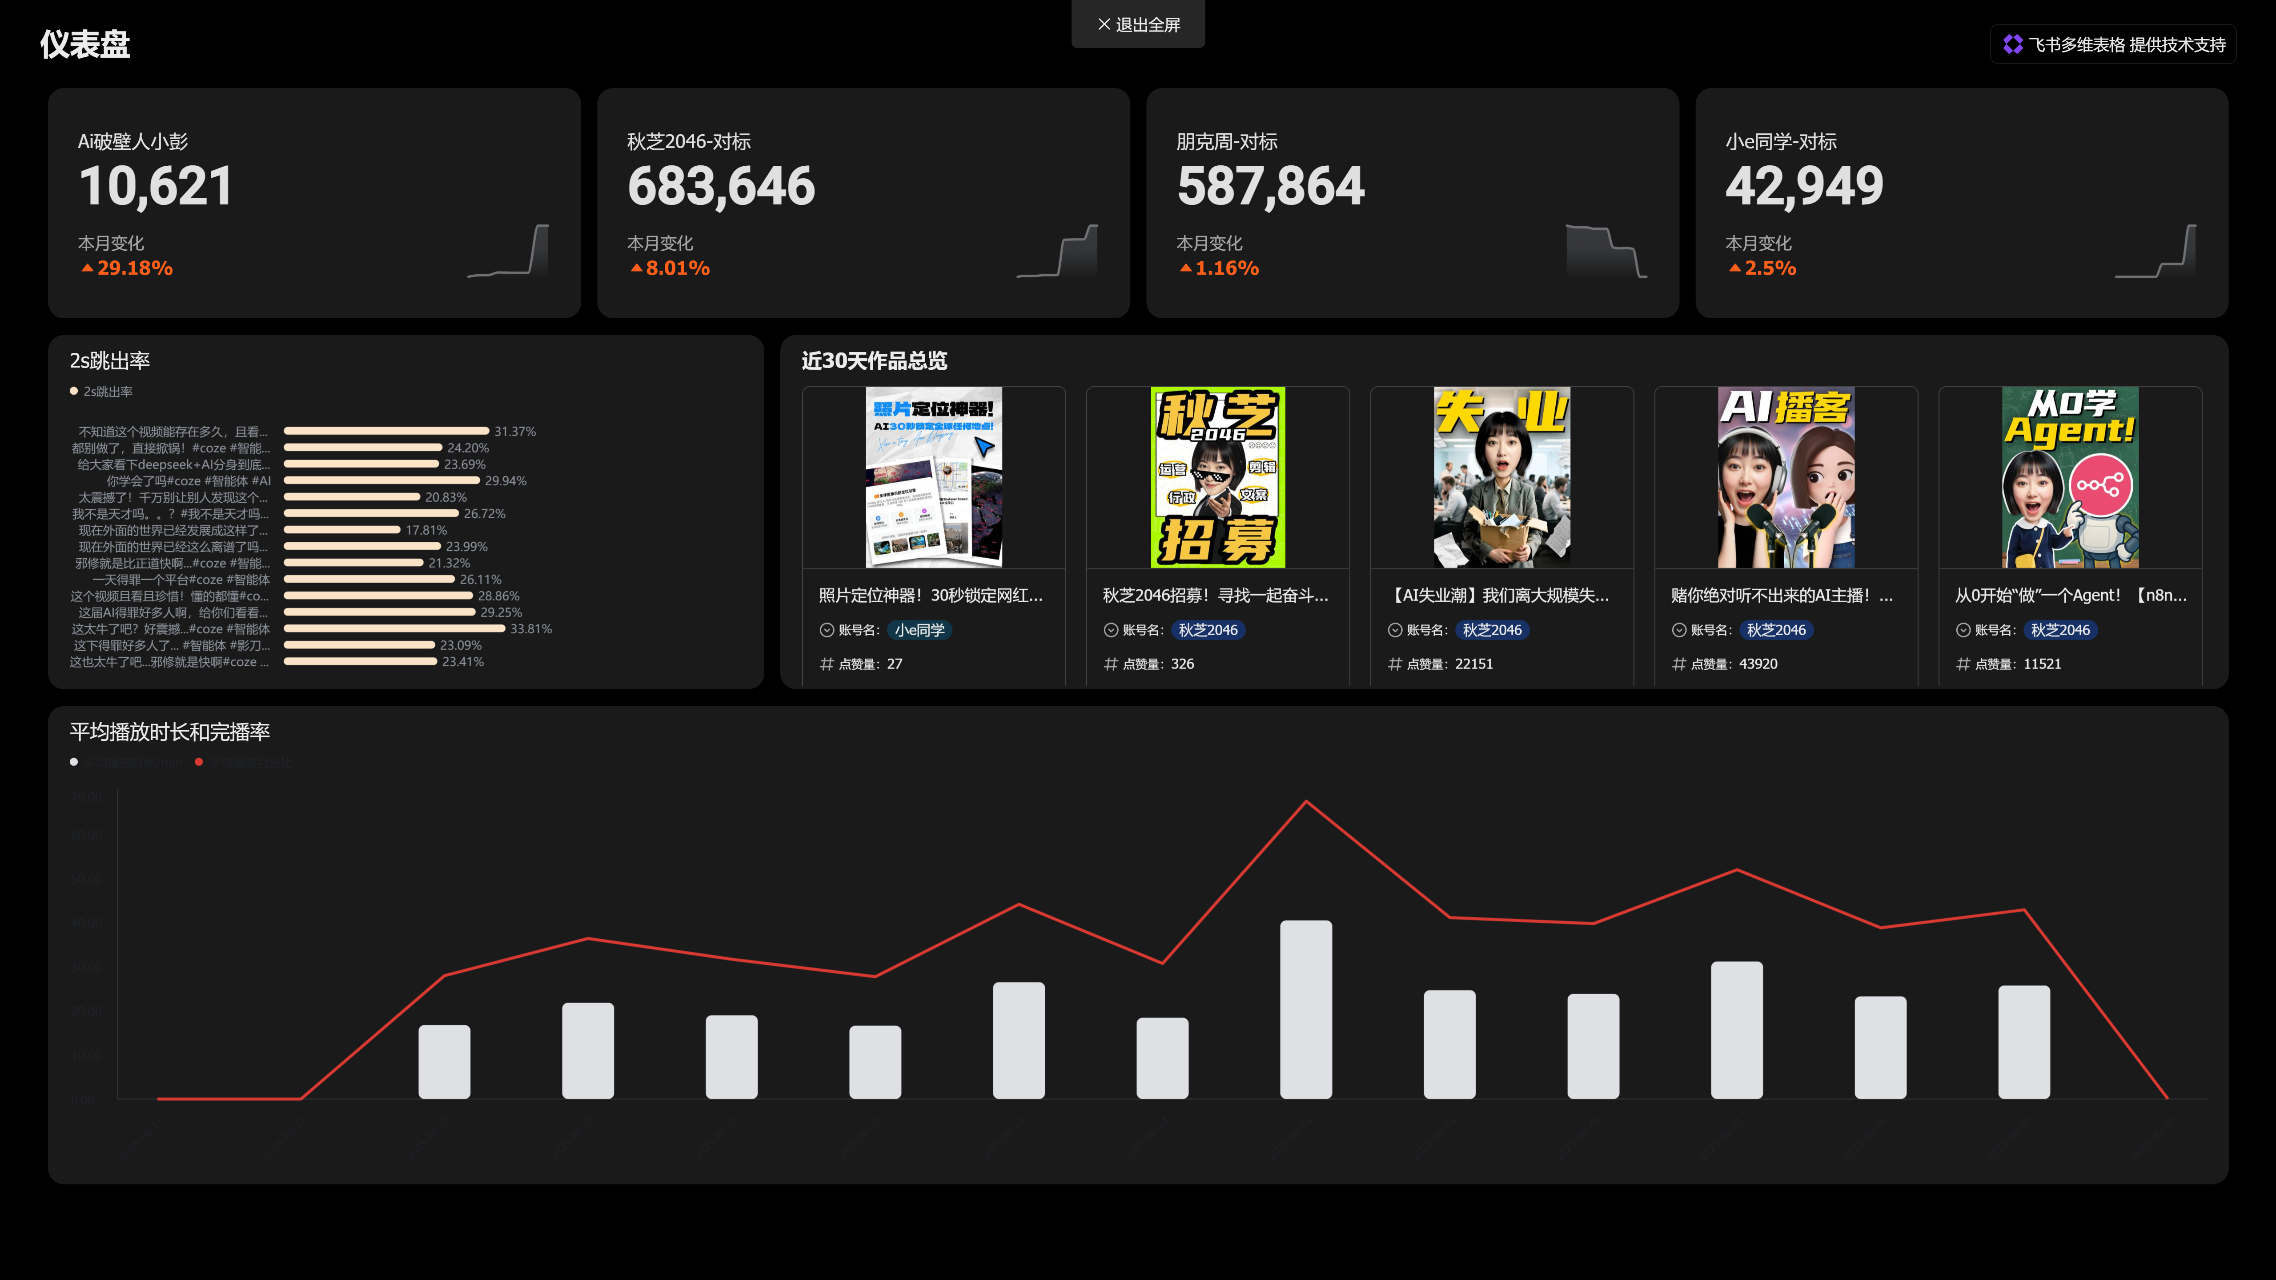Click account icon on 从0开始做一个Agent card
The width and height of the screenshot is (2276, 1280).
1963,630
